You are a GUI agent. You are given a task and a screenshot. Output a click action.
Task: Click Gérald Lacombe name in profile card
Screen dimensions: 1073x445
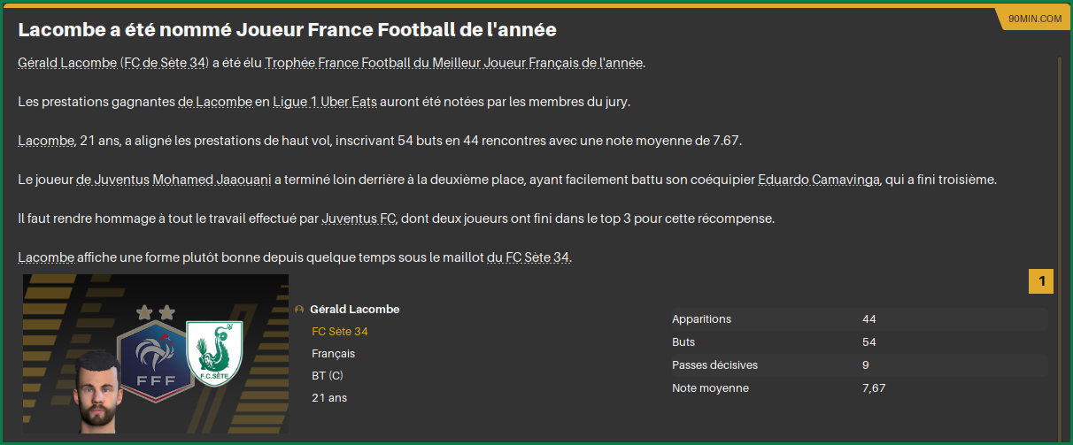point(354,310)
